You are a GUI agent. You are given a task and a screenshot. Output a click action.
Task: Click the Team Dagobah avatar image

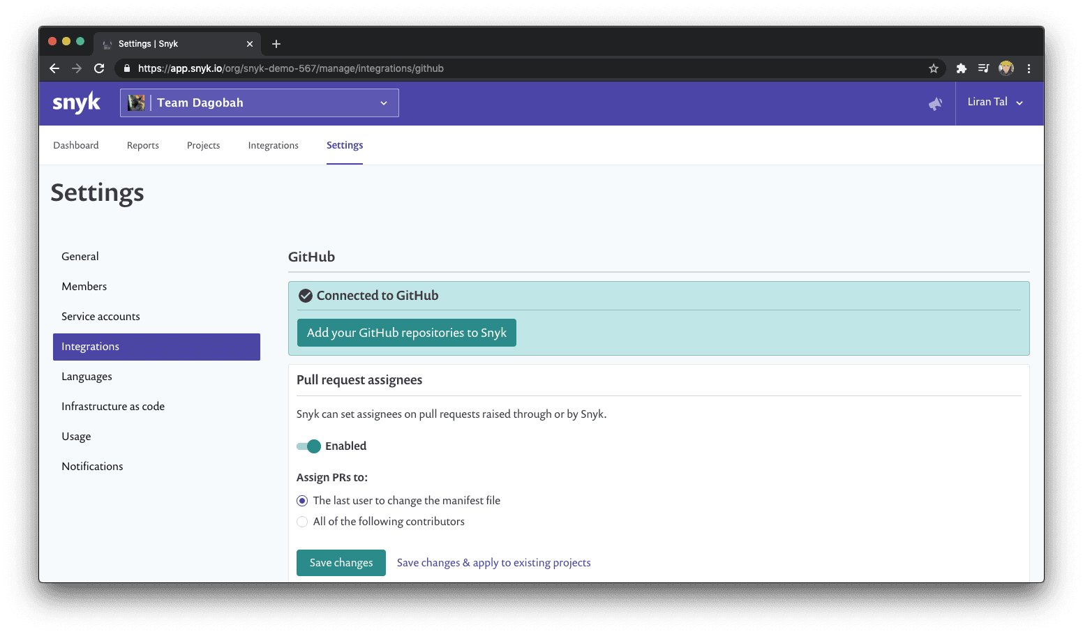137,103
